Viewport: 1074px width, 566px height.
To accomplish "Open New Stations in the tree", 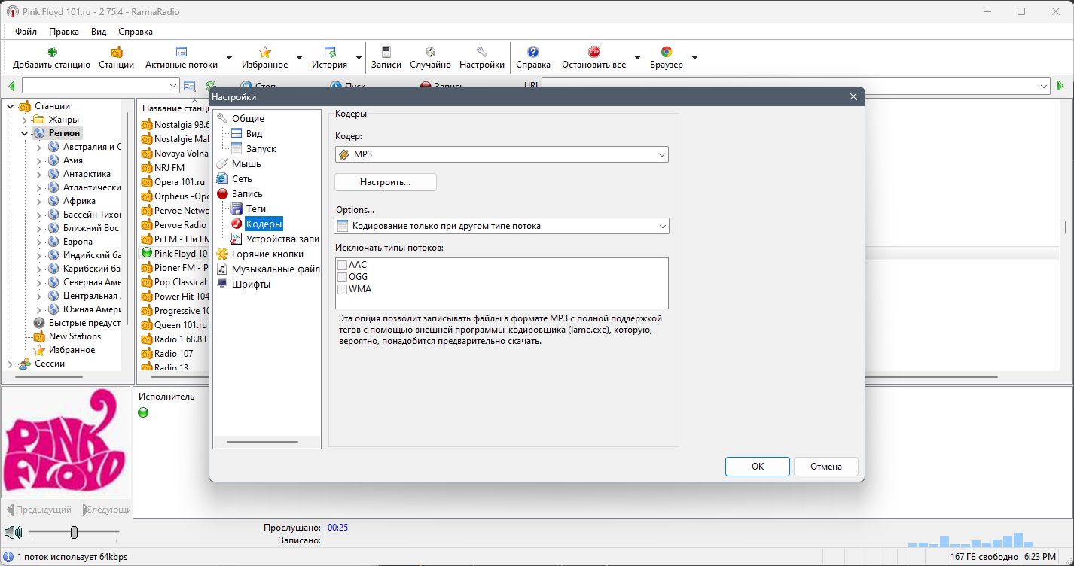I will [75, 336].
